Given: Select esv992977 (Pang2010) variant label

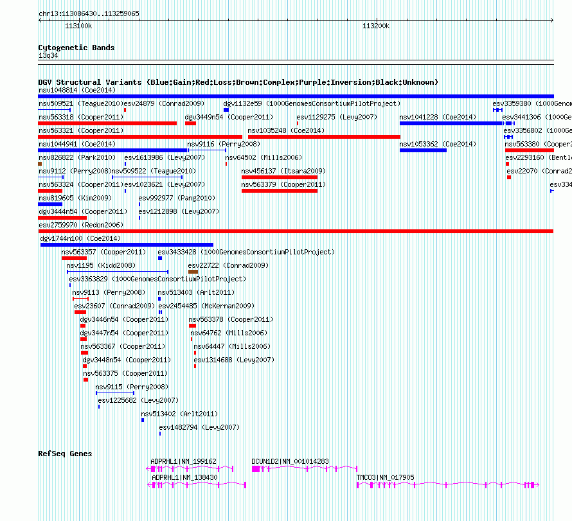Looking at the screenshot, I should coord(177,198).
